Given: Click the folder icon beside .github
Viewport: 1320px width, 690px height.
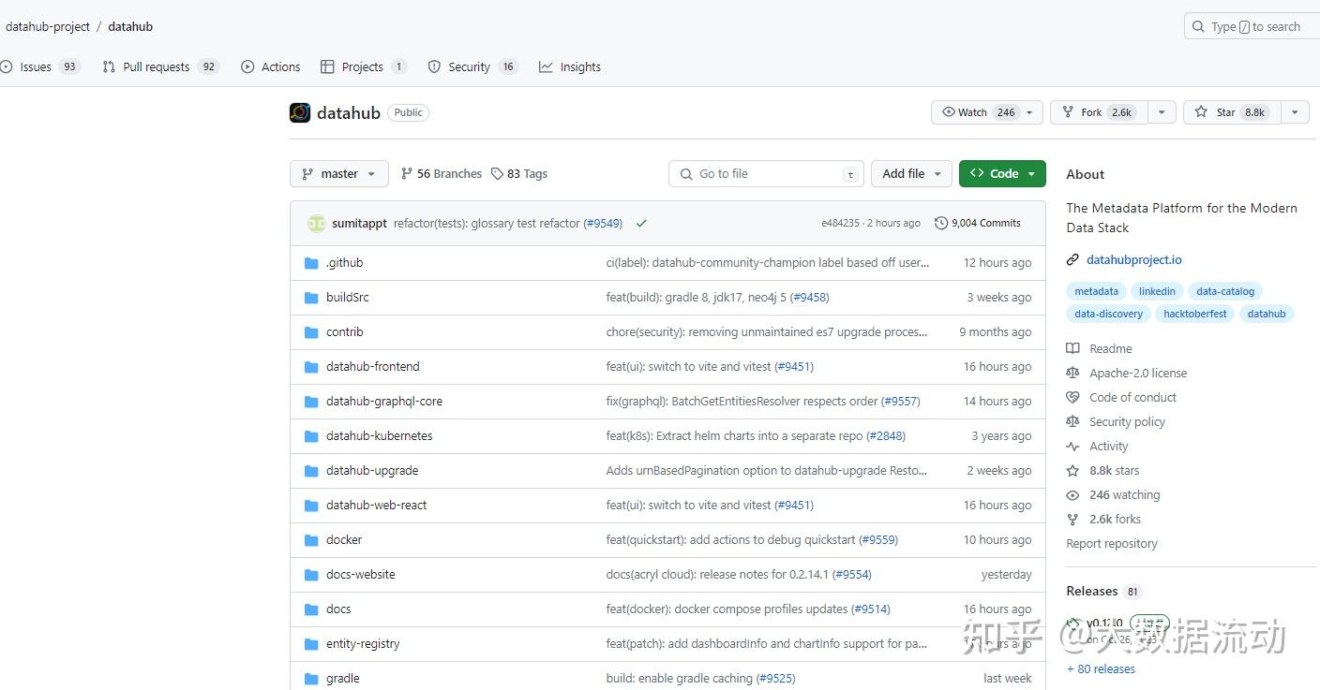Looking at the screenshot, I should (311, 263).
